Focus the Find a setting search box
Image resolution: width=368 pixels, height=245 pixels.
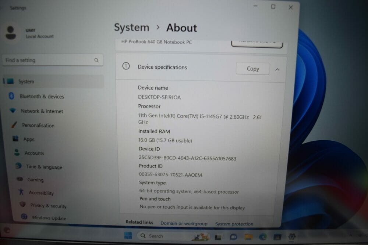(x=53, y=60)
